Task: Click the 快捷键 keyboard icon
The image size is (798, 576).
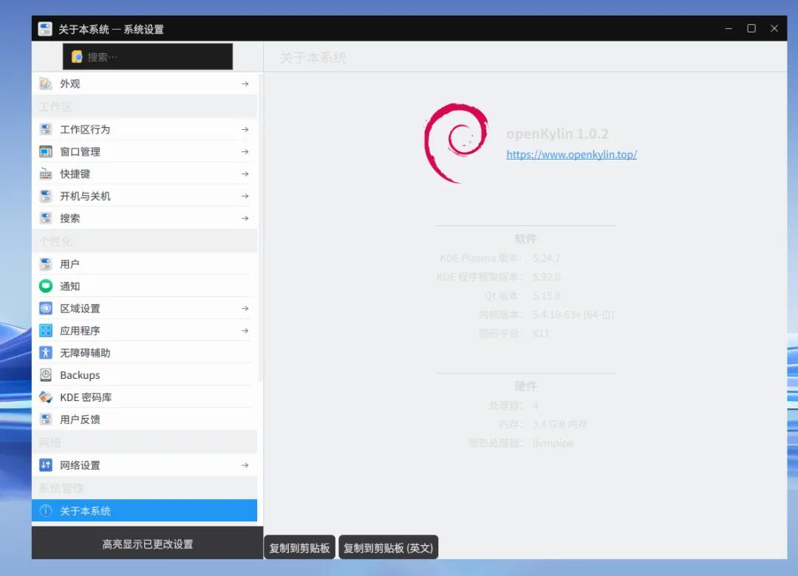Action: click(46, 174)
